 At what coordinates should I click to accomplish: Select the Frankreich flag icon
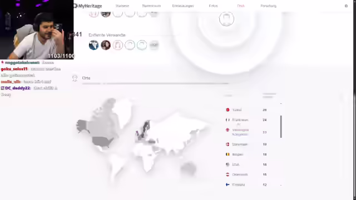point(228,120)
